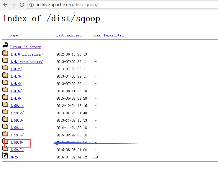Click folder icon beside 1.4.0-incubating
The width and height of the screenshot is (218, 174).
[5, 53]
